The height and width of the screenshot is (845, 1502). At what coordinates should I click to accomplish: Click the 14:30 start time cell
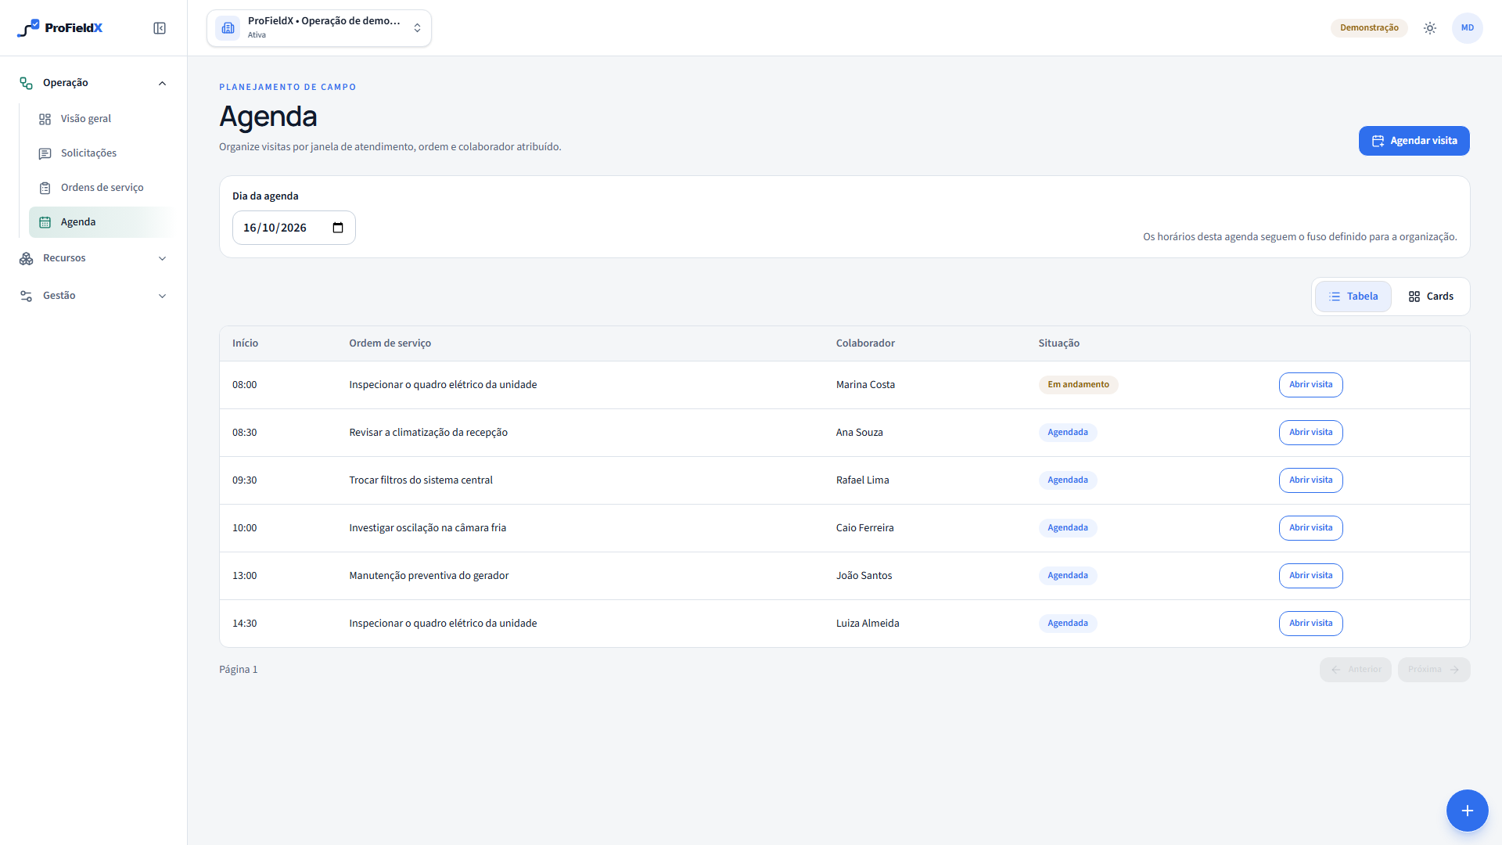(244, 624)
